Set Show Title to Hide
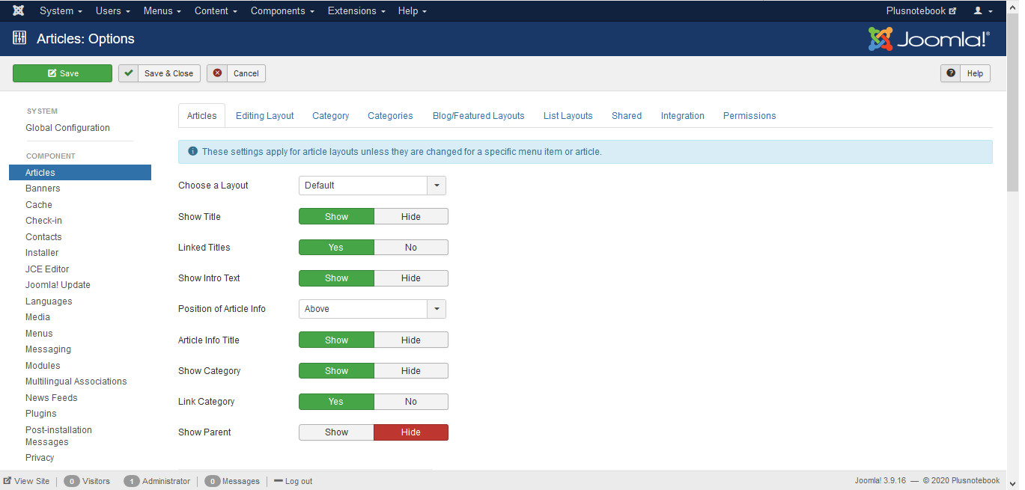The height and width of the screenshot is (490, 1025). 410,217
